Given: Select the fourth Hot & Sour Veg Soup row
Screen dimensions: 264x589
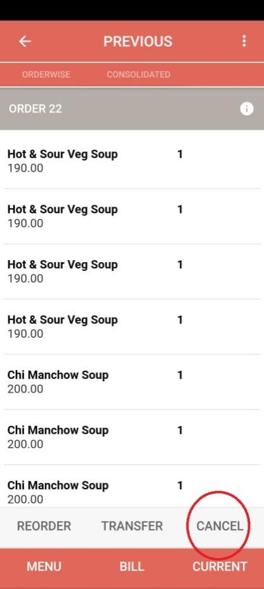Looking at the screenshot, I should [x=132, y=327].
